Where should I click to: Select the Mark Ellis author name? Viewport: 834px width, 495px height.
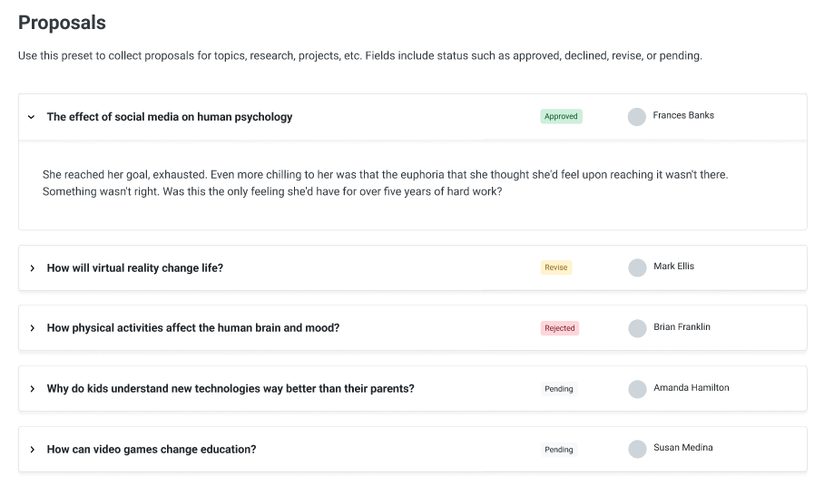point(674,267)
